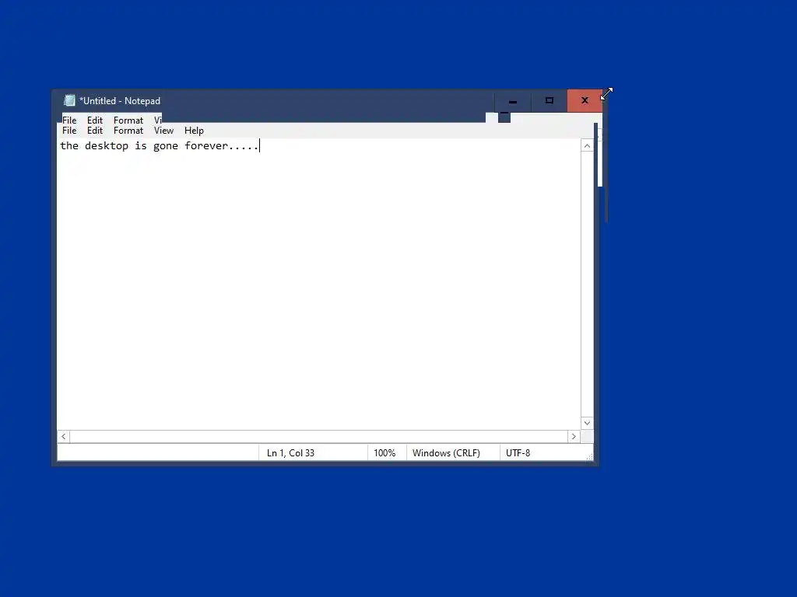Click the '100%' zoom status entry

point(384,453)
